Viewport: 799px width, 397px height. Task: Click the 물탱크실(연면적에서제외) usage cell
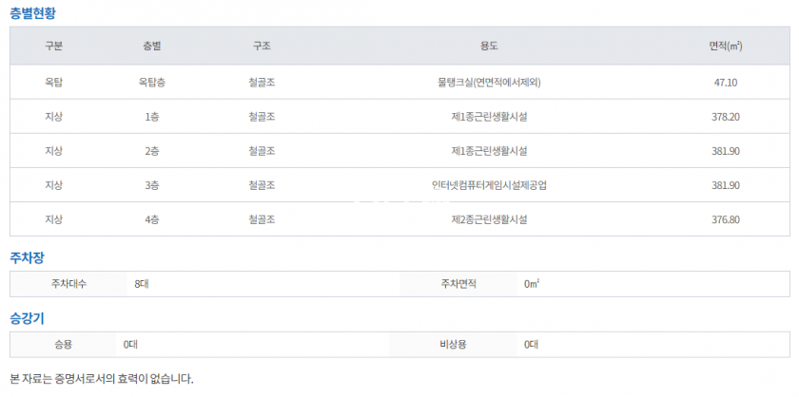489,83
